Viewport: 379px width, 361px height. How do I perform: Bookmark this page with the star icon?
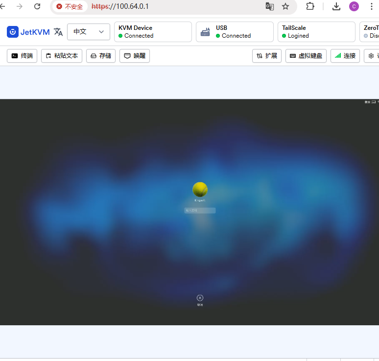point(285,6)
